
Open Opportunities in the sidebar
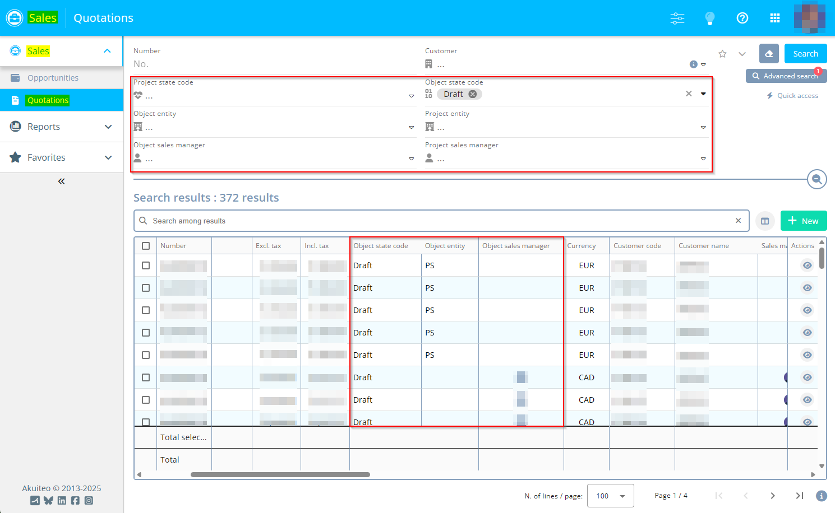(x=53, y=78)
